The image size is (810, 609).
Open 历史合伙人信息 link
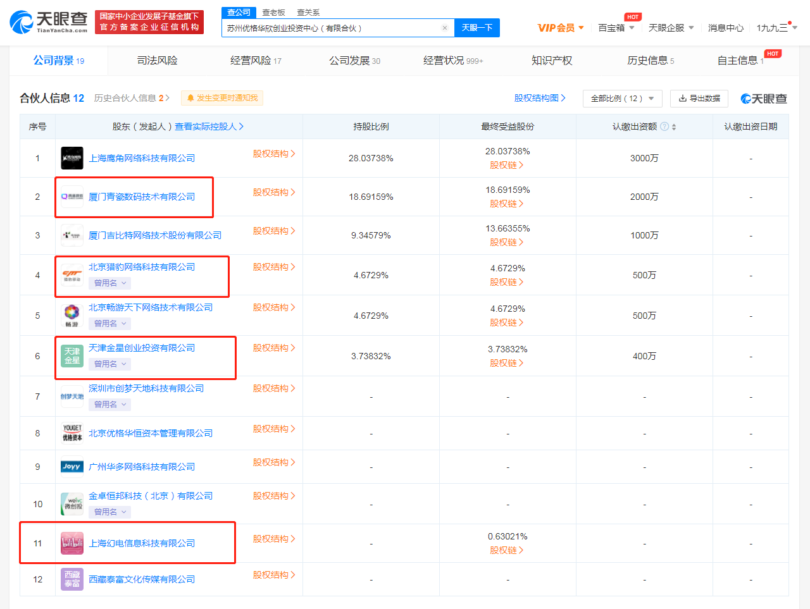coord(132,98)
